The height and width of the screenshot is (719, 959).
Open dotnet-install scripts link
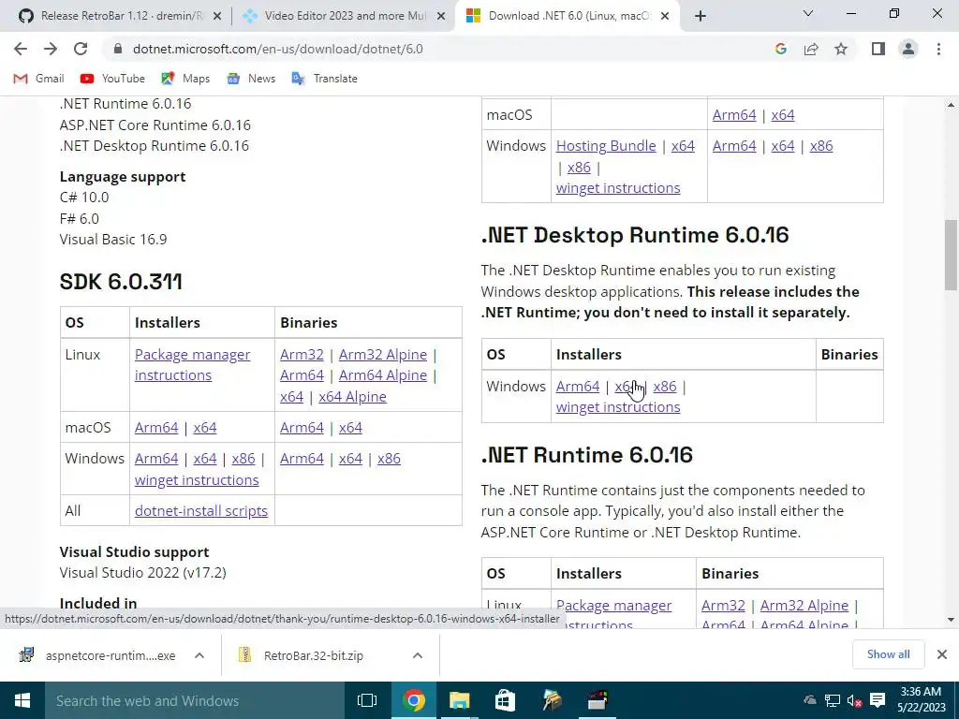coord(201,511)
